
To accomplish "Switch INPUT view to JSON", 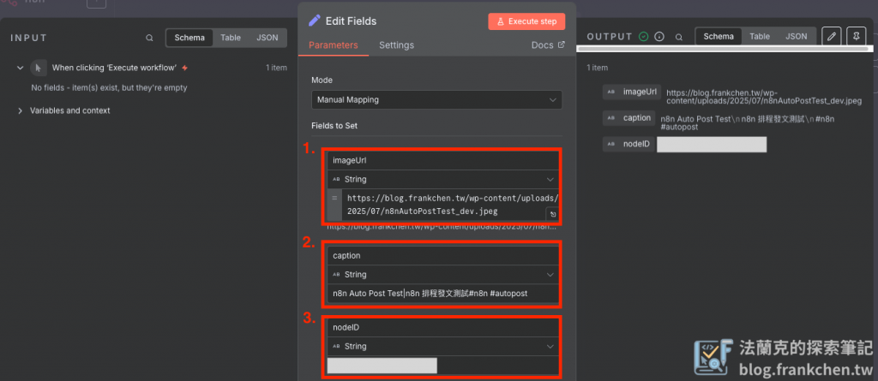I will [268, 38].
